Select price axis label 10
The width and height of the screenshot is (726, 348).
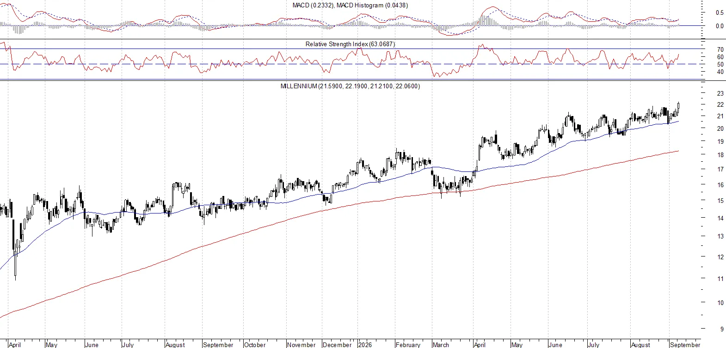[720, 303]
